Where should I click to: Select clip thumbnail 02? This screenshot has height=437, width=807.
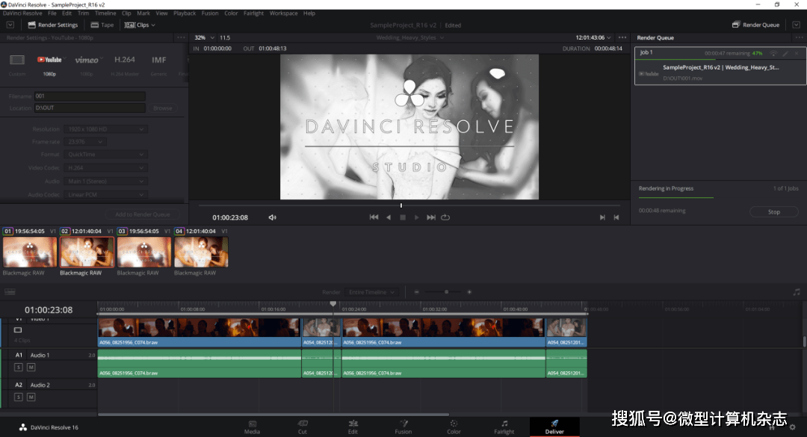(x=87, y=252)
